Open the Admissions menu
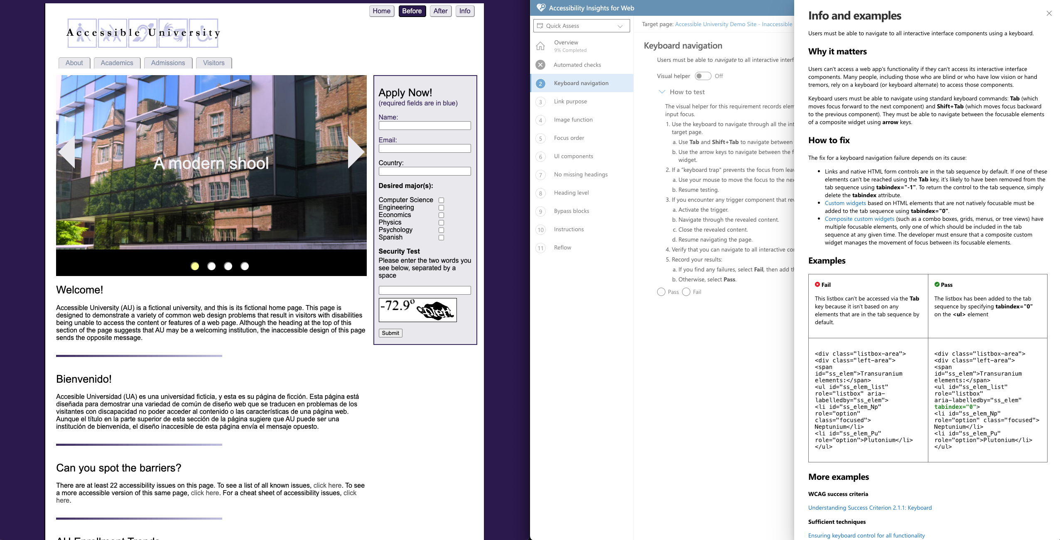The image size is (1060, 540). (168, 63)
